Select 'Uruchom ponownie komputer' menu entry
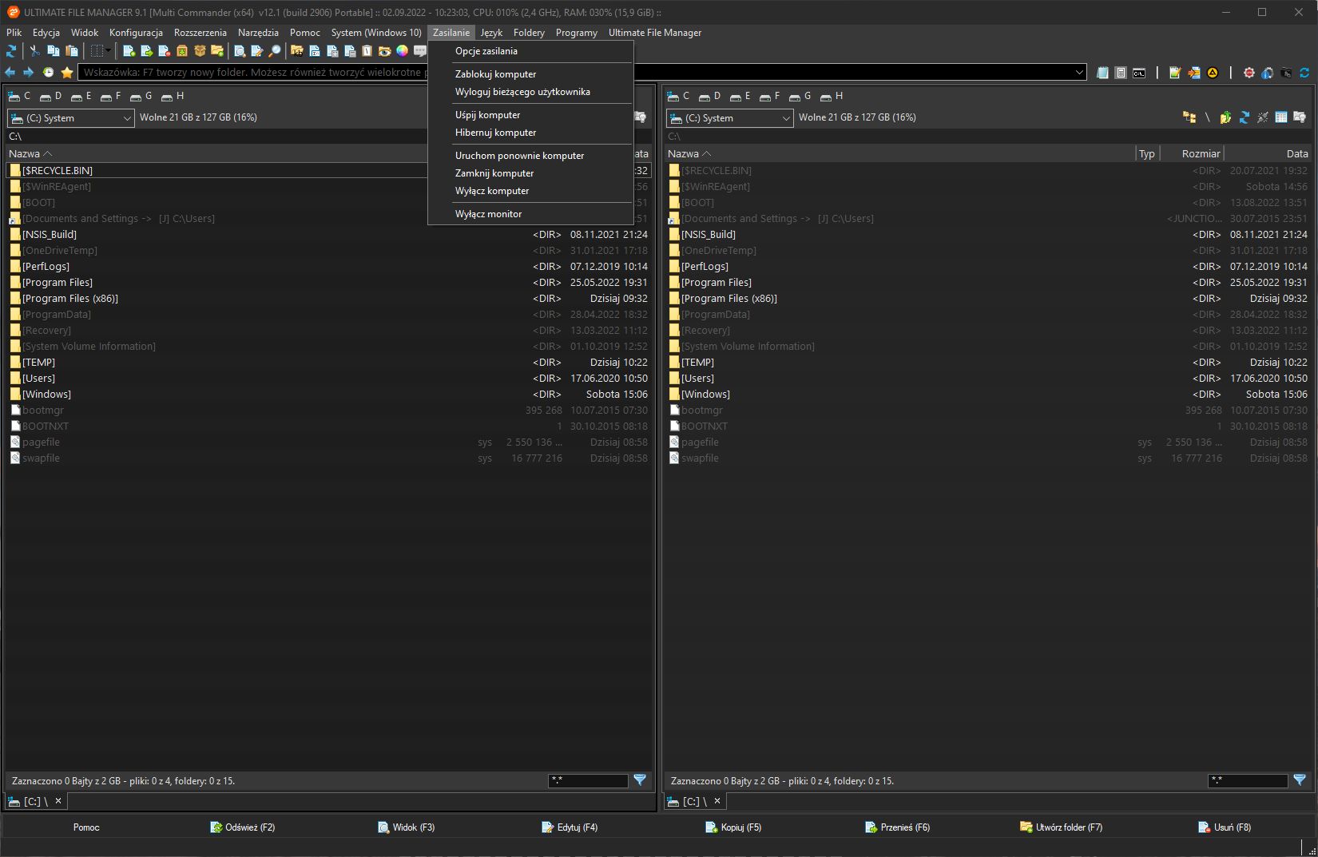This screenshot has height=857, width=1318. [x=530, y=156]
